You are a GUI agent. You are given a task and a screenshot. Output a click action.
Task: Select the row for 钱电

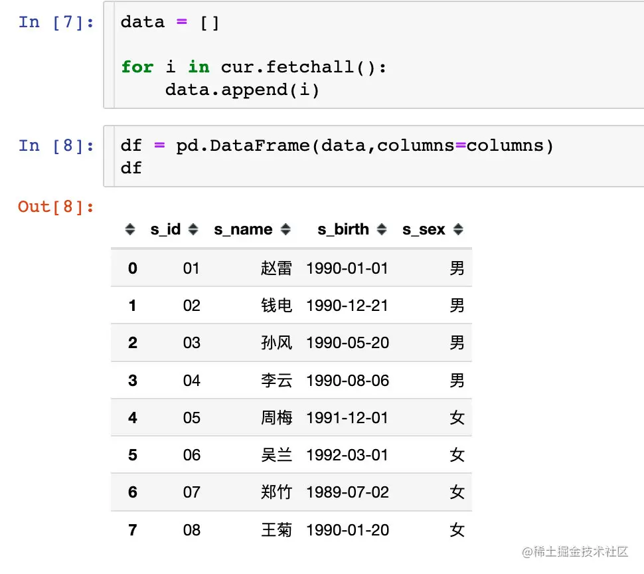pos(291,306)
